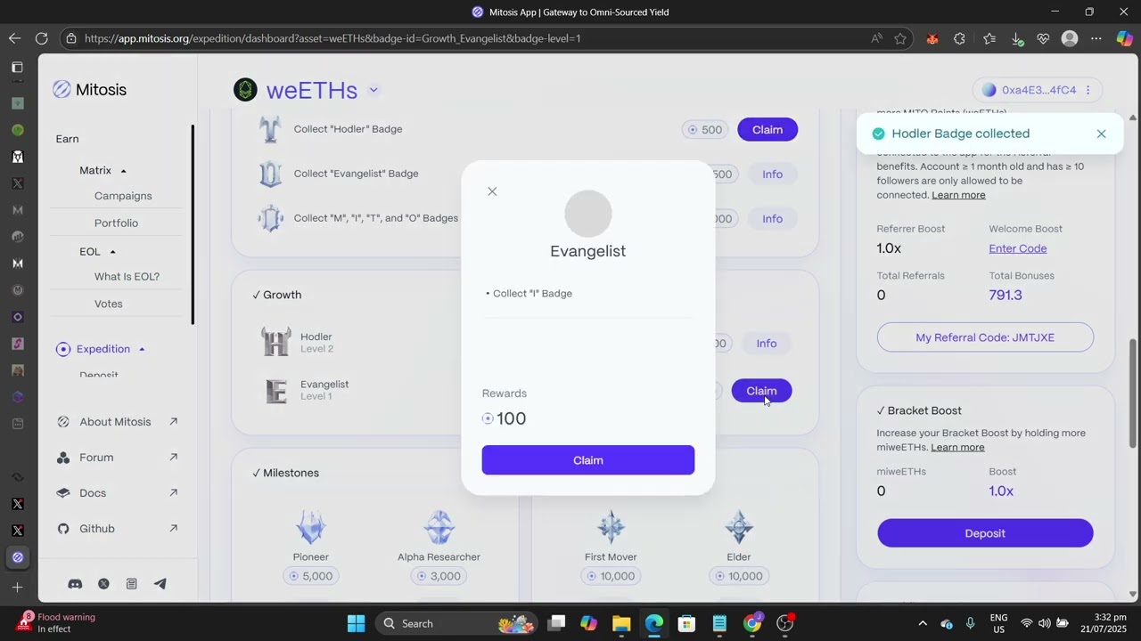1141x641 pixels.
Task: Open vertical tabs pane toggle icon
Action: click(x=17, y=67)
